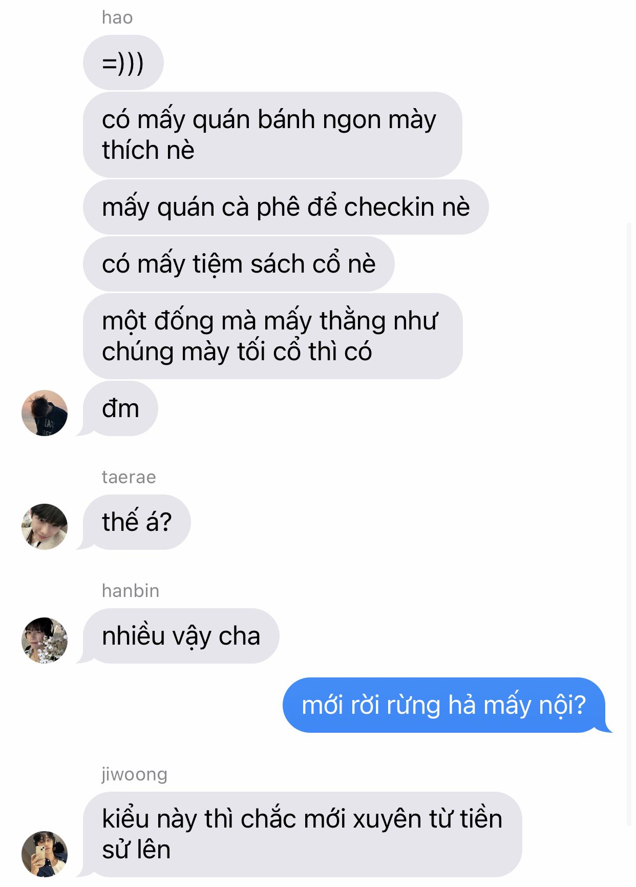Select the "mấy quán cà phê để checkin nè" bubble
Screen dimensions: 636x887
point(286,207)
